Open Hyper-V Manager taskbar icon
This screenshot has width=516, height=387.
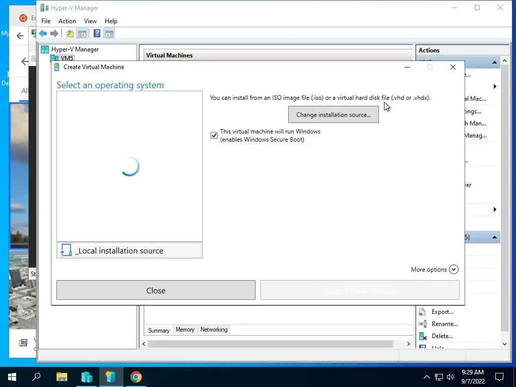(x=87, y=377)
